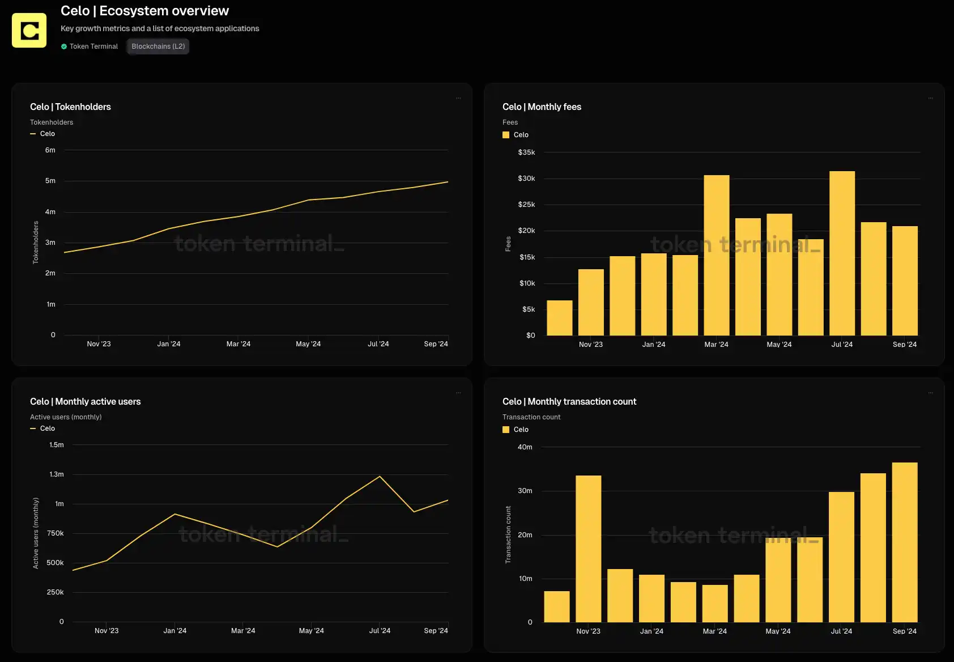
Task: Toggle the Celo legend in Tokenholders chart
Action: coord(42,134)
